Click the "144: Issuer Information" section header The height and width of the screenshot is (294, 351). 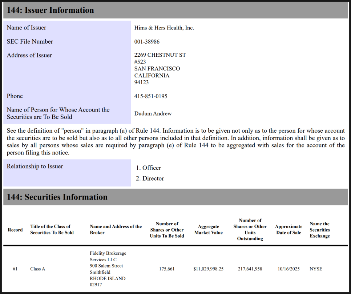click(x=50, y=10)
